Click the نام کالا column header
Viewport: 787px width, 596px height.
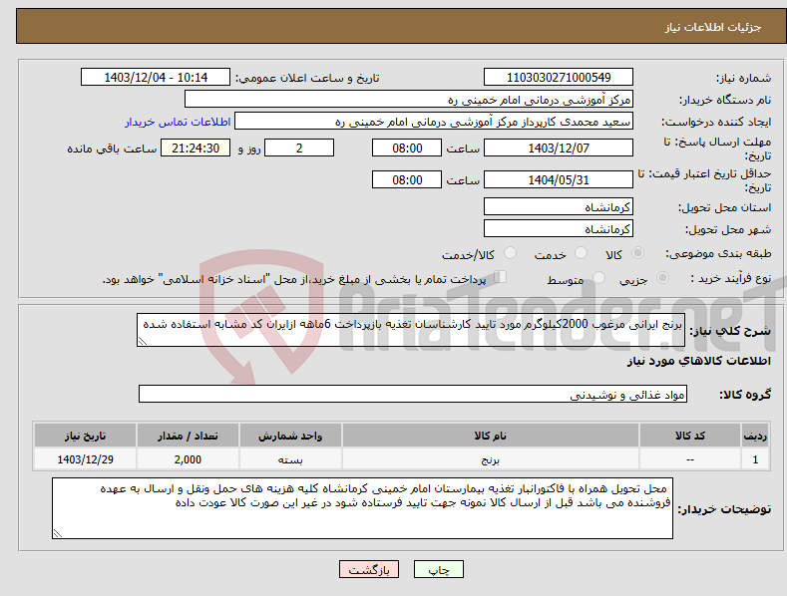[x=491, y=436]
